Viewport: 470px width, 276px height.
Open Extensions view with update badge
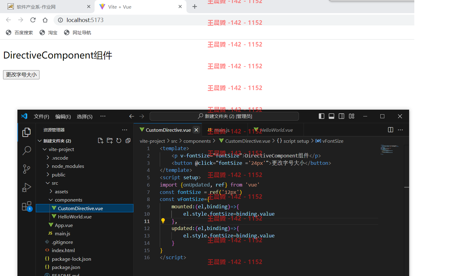coord(27,206)
